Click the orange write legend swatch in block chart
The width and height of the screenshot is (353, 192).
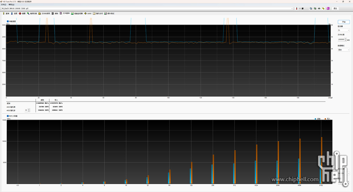pos(325,119)
